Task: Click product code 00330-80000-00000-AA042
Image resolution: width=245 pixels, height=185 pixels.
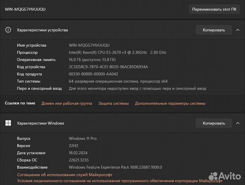Action: point(93,74)
